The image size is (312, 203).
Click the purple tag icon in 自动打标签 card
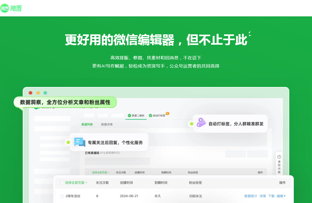201,122
